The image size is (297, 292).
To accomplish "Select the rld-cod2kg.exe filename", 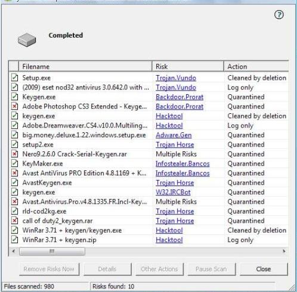I will (44, 212).
